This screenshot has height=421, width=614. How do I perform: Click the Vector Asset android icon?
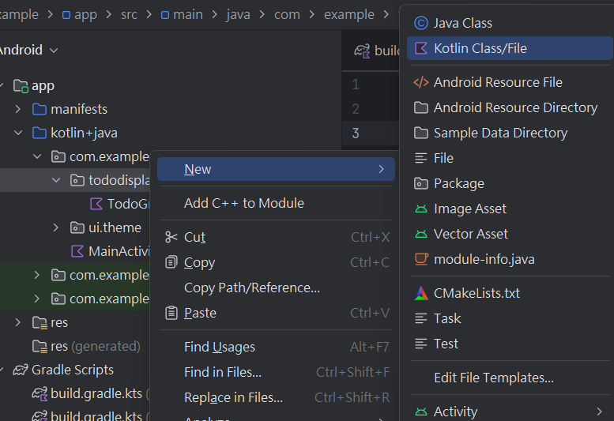421,234
